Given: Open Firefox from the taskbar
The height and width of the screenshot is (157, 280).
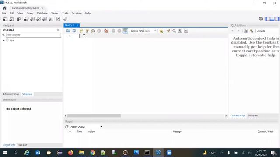Looking at the screenshot, I should (x=71, y=153).
